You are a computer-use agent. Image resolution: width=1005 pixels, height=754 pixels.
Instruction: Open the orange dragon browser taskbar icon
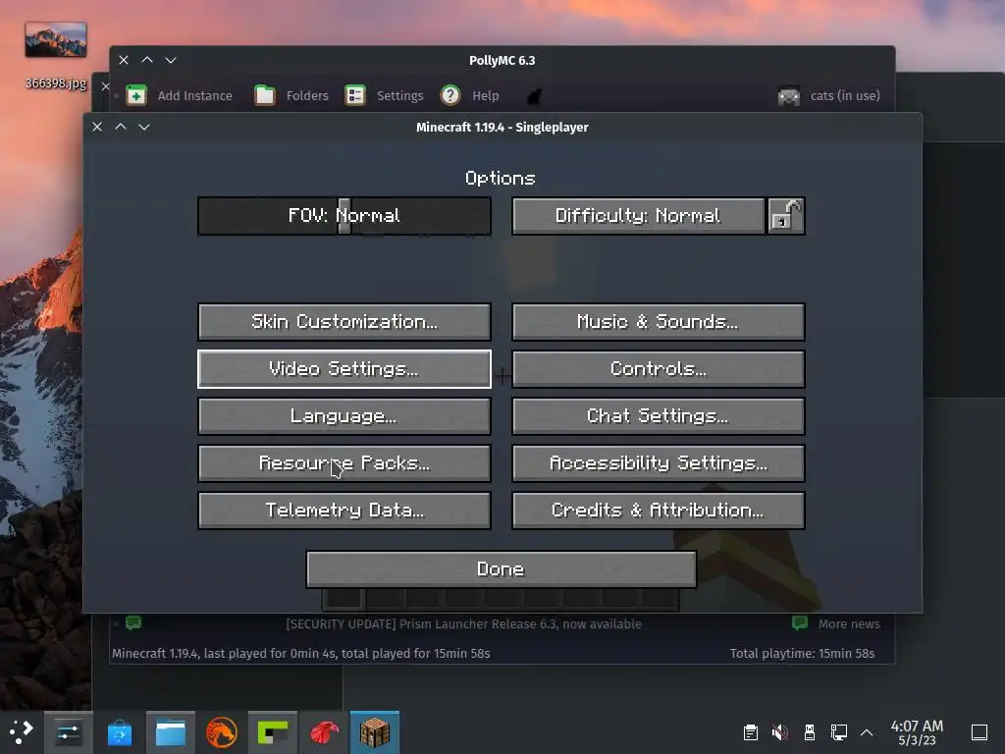click(222, 732)
